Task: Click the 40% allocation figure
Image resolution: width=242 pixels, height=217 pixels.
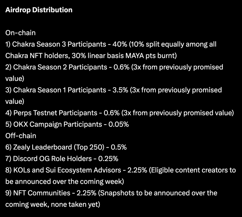Action: pyautogui.click(x=120, y=44)
